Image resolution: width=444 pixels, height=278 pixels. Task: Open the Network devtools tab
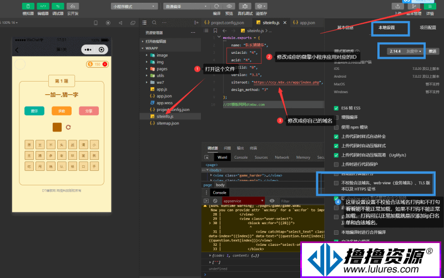click(x=282, y=158)
